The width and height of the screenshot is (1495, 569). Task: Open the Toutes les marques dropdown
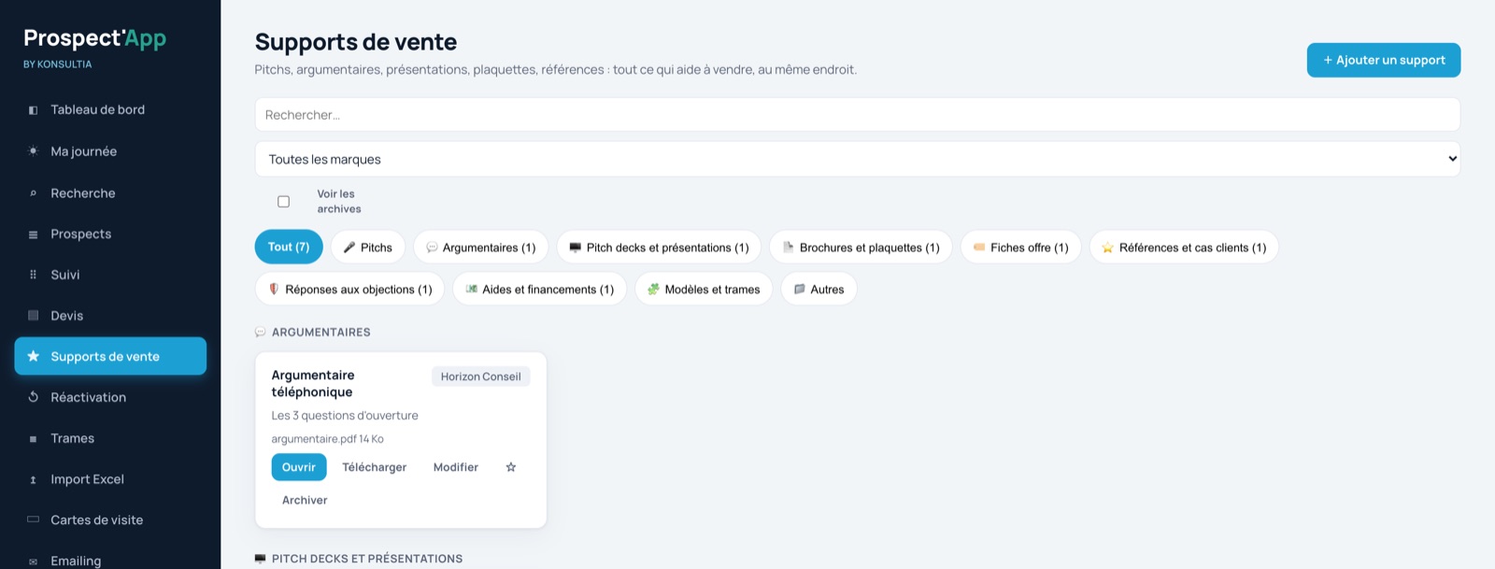tap(857, 159)
